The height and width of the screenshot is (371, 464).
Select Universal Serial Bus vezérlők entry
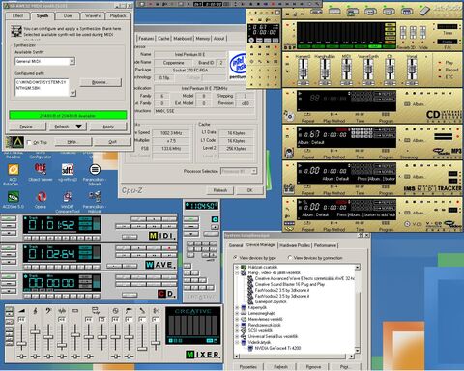273,336
